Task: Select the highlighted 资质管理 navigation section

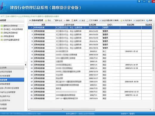Action: 12,80
